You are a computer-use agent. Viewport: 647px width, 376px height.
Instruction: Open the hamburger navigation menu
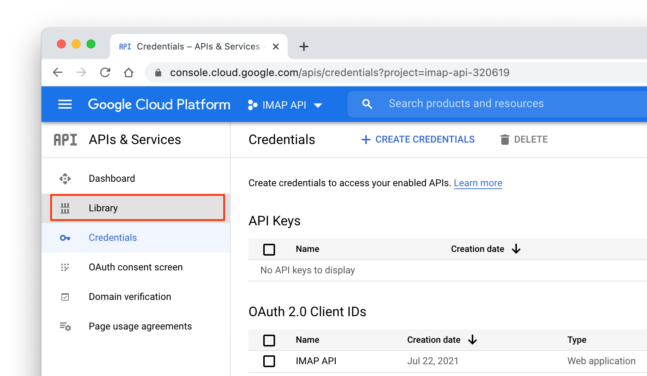pos(65,105)
